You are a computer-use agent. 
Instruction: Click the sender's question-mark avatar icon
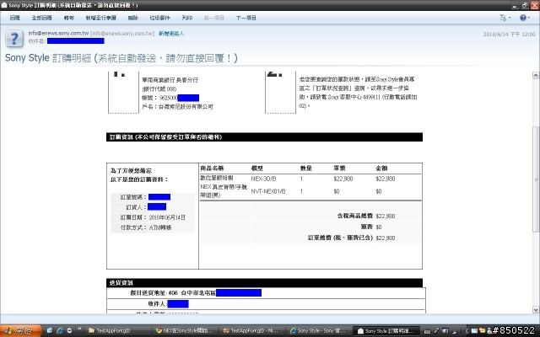14,38
